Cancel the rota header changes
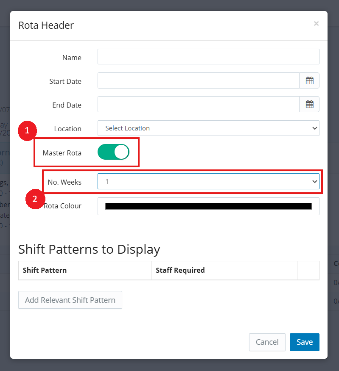The image size is (339, 371). coord(267,342)
